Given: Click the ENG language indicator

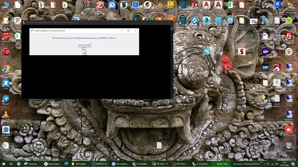Looking at the screenshot, I should (x=277, y=164).
